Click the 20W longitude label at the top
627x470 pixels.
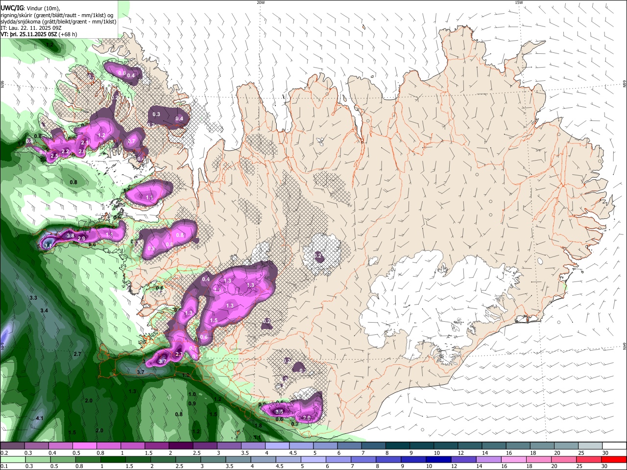click(261, 2)
